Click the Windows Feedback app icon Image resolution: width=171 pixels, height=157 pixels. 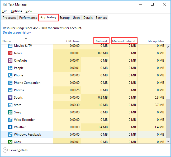(x=10, y=135)
